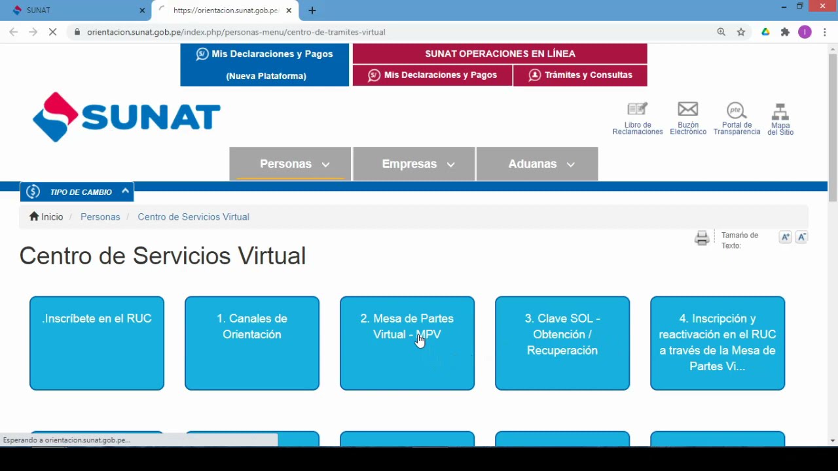The height and width of the screenshot is (471, 838).
Task: Open the 4. Inscripción y reactivación RUC tile
Action: point(718,343)
